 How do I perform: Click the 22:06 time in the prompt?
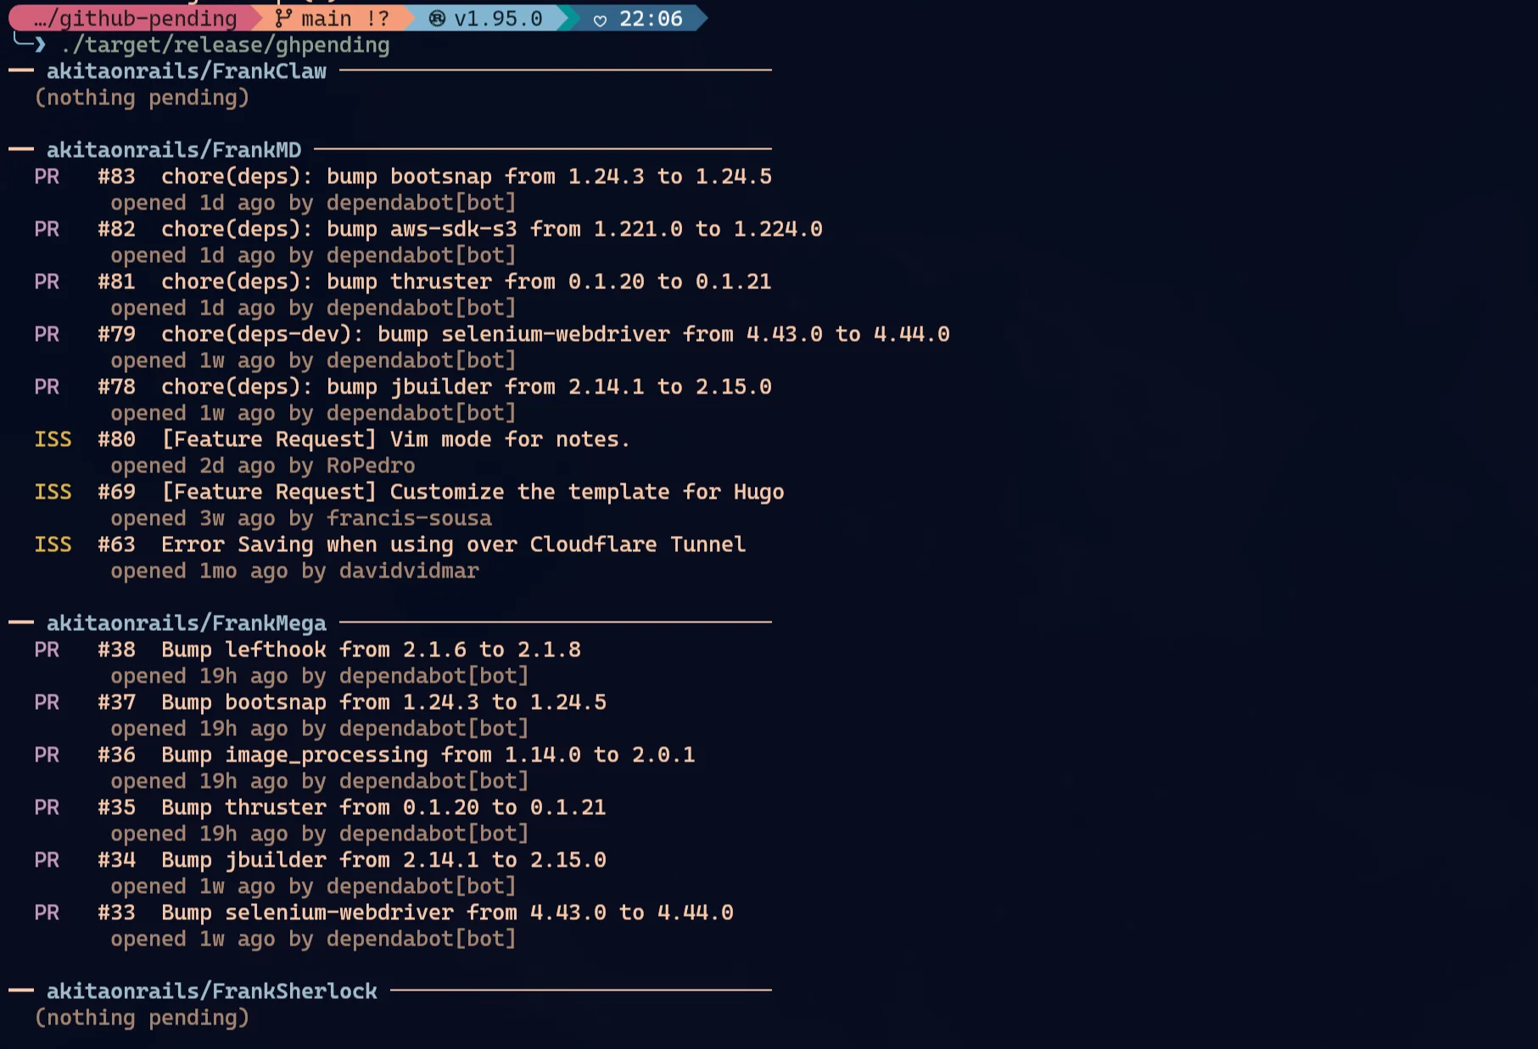click(x=651, y=18)
